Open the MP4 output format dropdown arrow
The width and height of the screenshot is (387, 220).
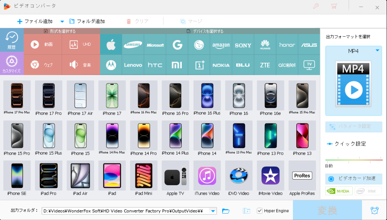coord(378,50)
